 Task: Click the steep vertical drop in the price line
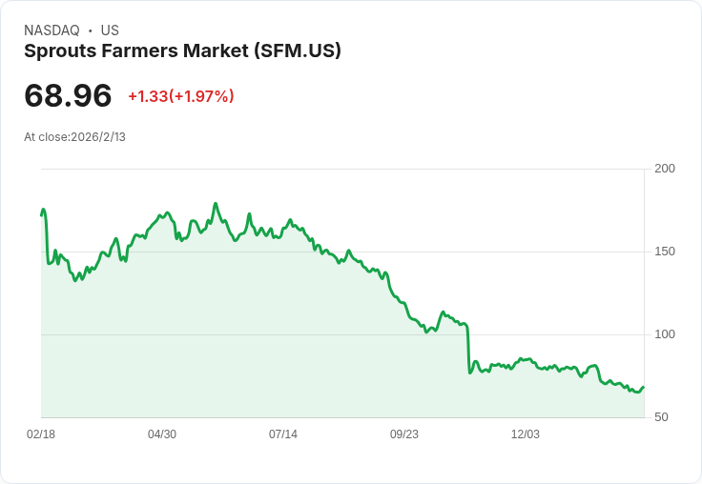pos(468,348)
